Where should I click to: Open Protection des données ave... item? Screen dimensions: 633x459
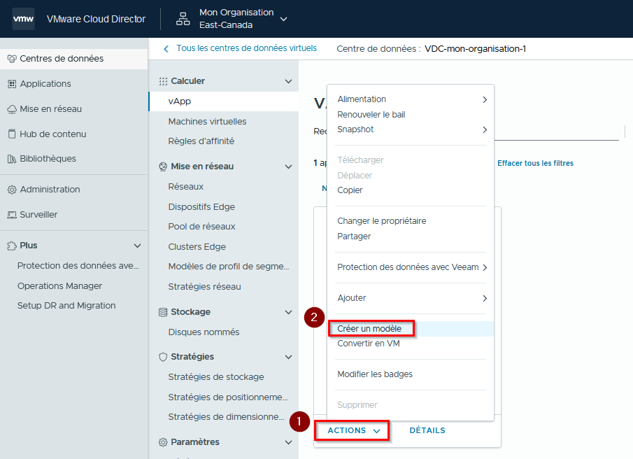(x=78, y=266)
